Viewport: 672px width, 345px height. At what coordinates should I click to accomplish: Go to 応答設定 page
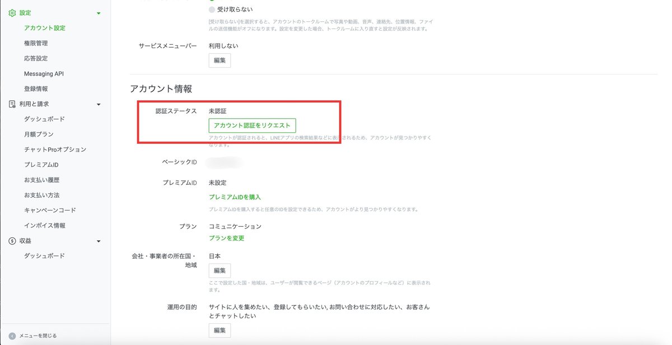point(36,58)
